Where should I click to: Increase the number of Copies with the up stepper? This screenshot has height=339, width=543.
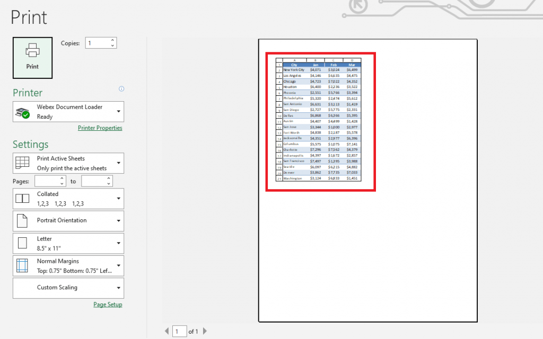111,40
